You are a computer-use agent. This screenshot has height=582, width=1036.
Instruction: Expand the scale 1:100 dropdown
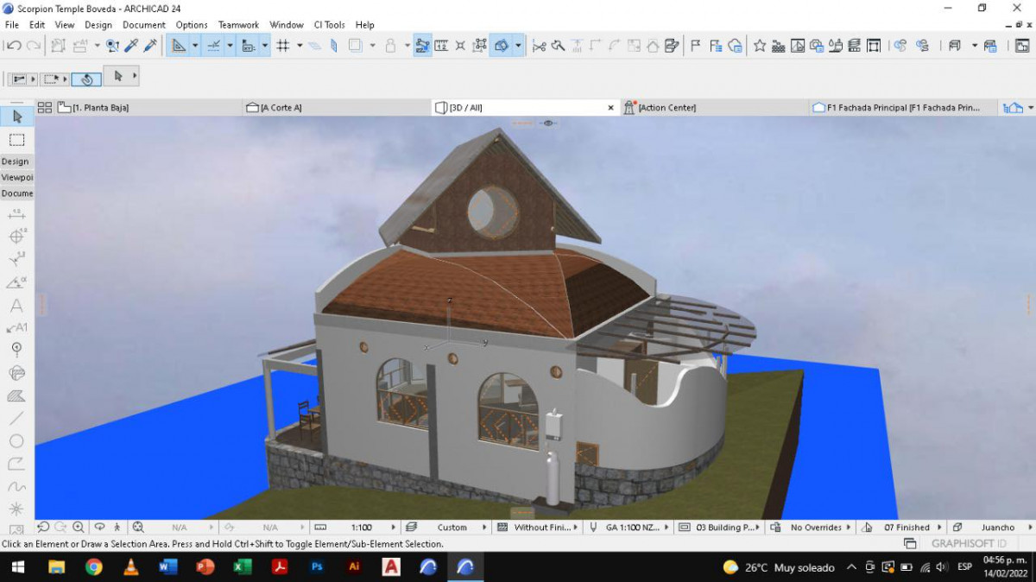394,527
